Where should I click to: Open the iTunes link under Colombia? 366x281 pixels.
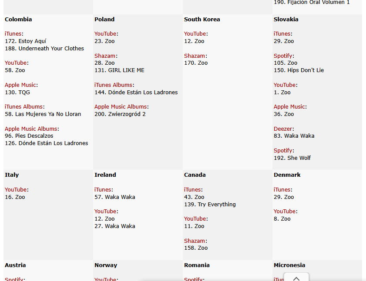(x=13, y=34)
